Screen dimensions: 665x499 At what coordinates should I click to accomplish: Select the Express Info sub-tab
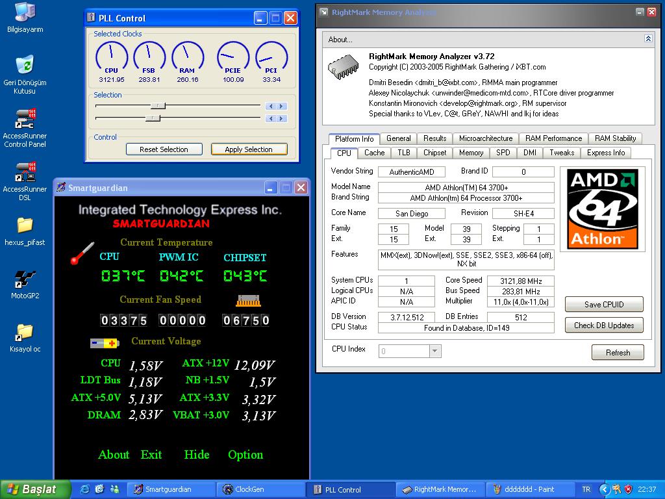pyautogui.click(x=606, y=153)
